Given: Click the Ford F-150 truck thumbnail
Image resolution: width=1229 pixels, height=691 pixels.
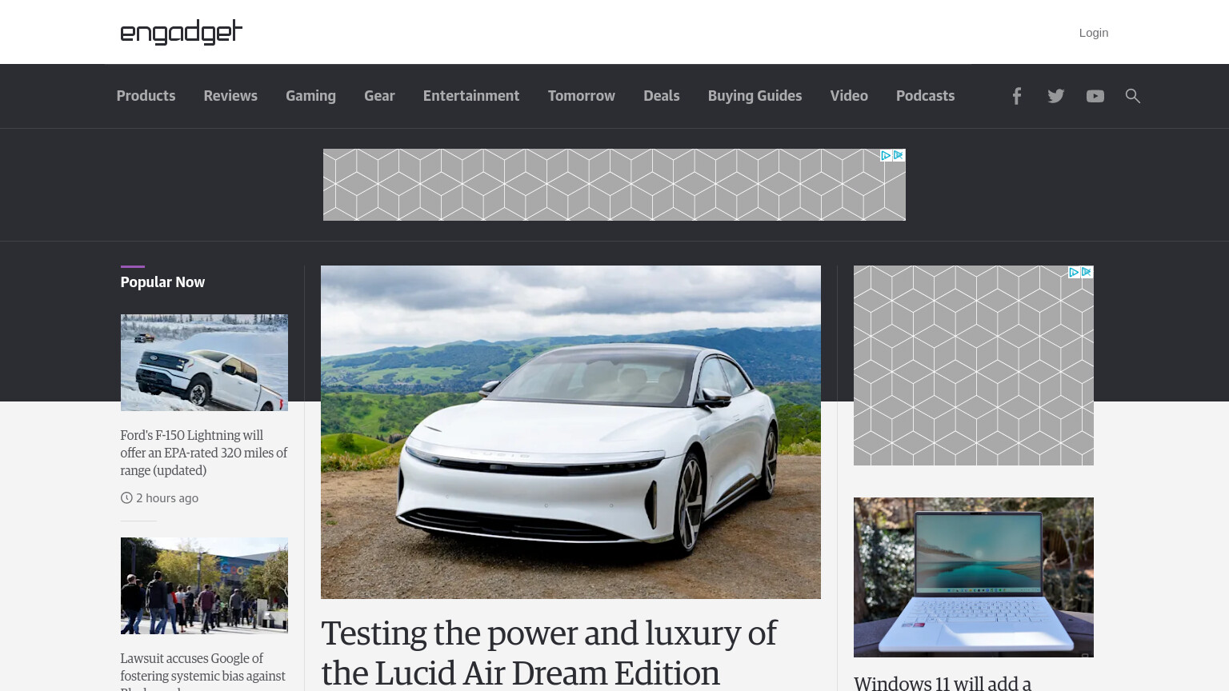Looking at the screenshot, I should tap(204, 362).
